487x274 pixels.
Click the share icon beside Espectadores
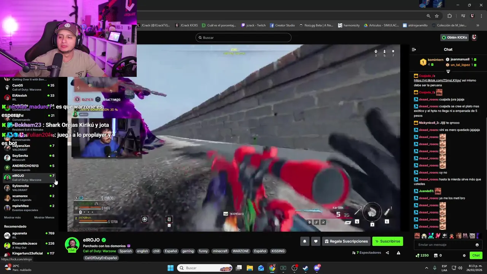click(387, 253)
